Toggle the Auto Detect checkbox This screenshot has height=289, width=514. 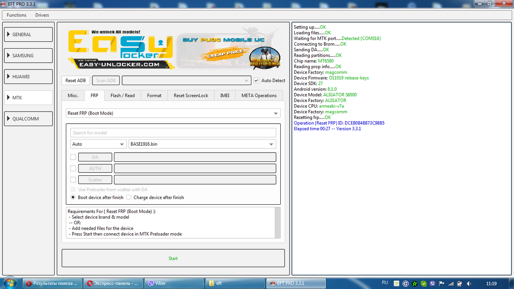[x=257, y=80]
